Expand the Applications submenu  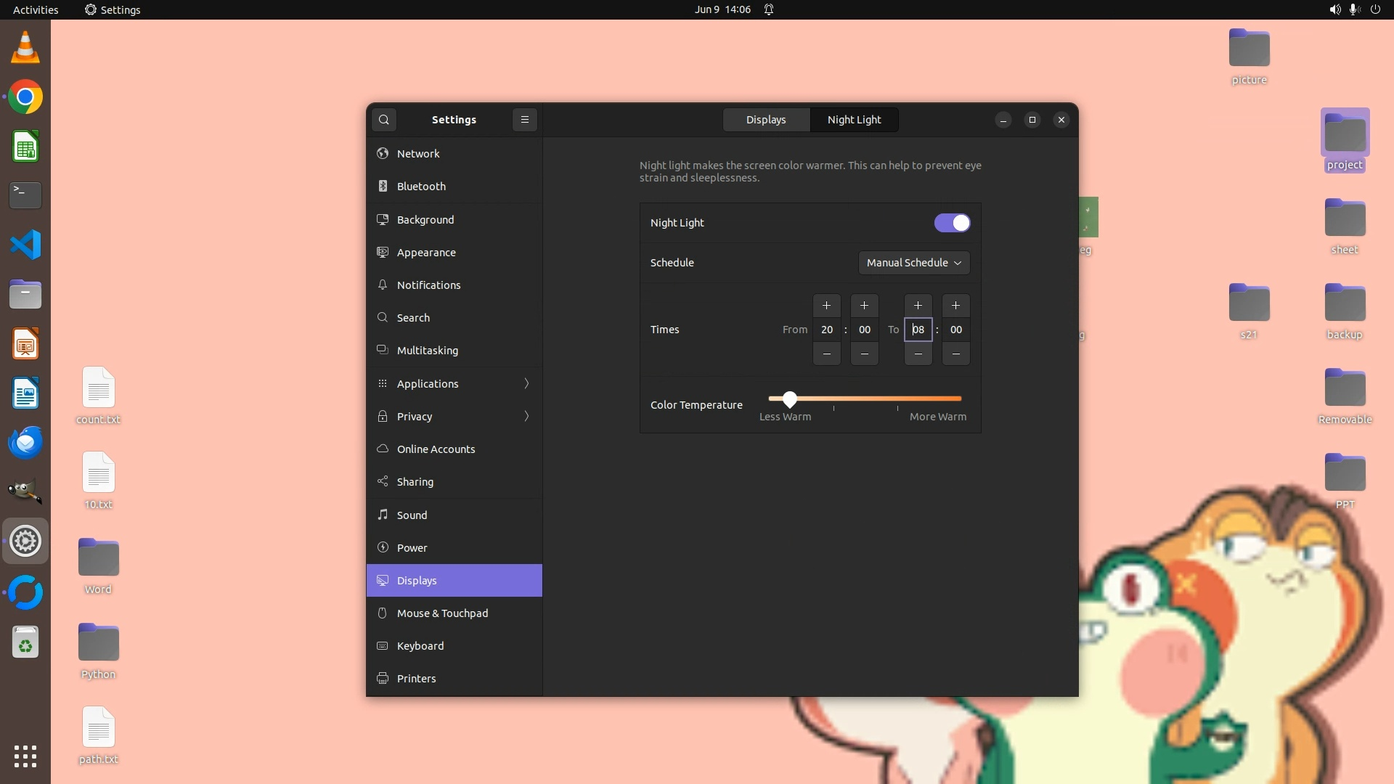click(526, 384)
